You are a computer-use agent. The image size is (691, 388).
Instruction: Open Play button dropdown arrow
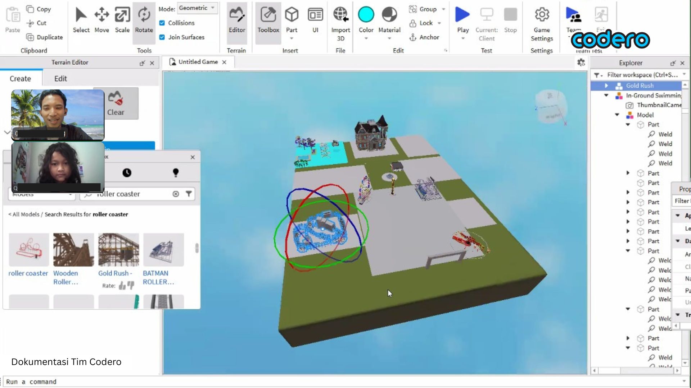(463, 38)
